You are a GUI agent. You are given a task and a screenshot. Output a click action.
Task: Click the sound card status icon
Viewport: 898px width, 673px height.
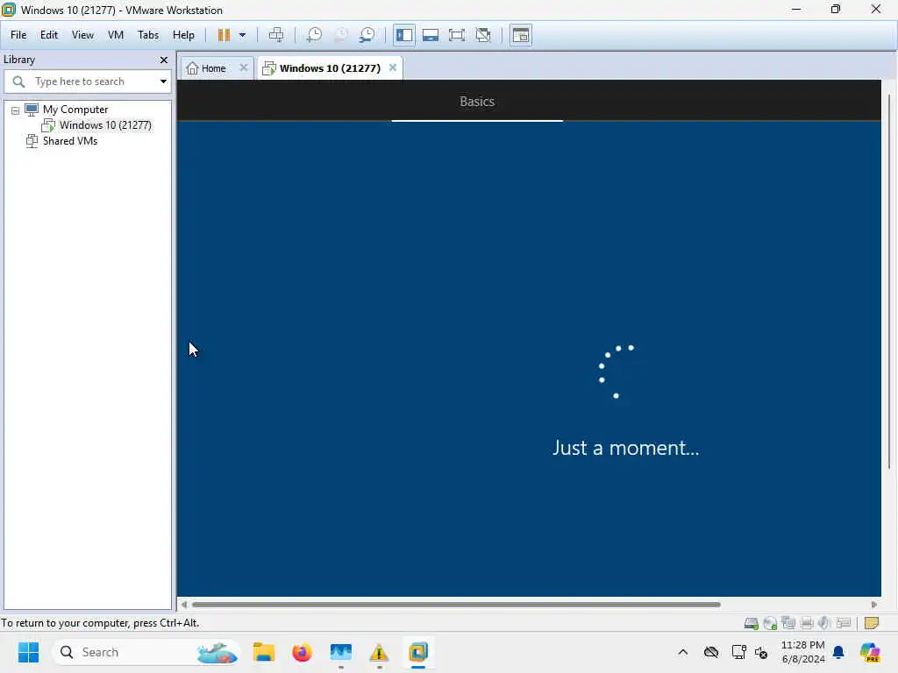pos(824,623)
